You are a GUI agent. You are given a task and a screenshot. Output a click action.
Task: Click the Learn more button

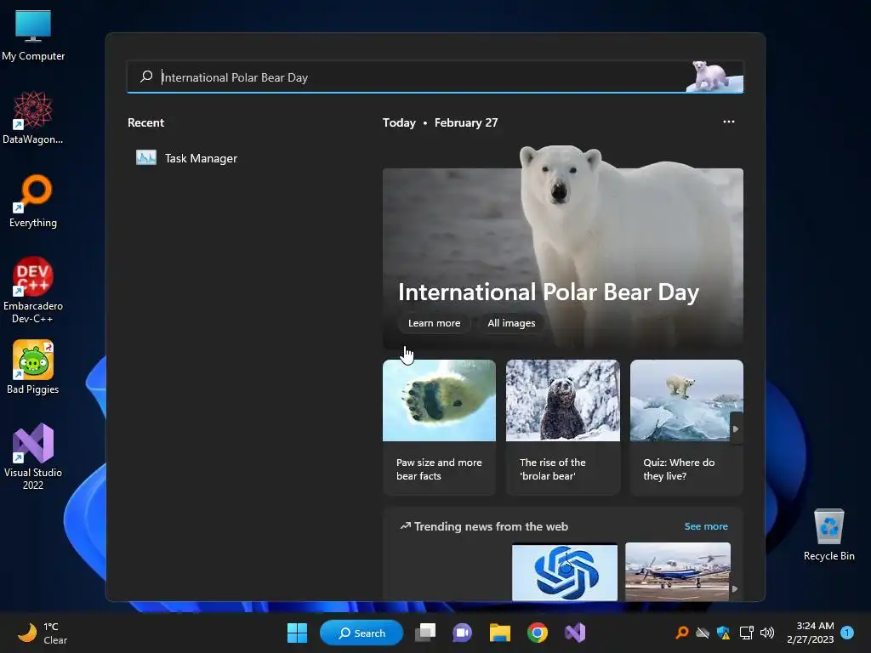435,323
